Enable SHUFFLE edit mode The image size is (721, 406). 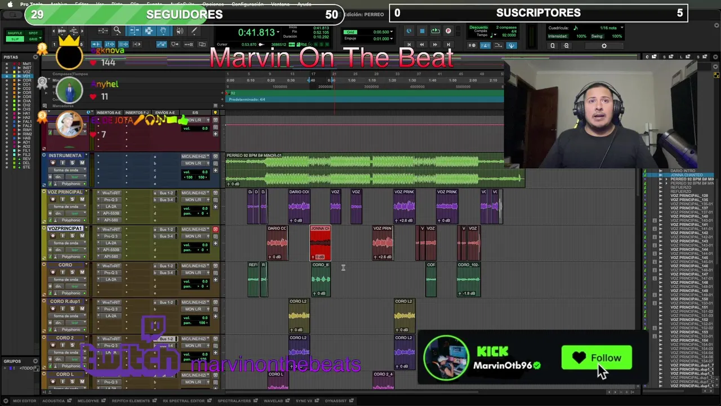(x=15, y=33)
